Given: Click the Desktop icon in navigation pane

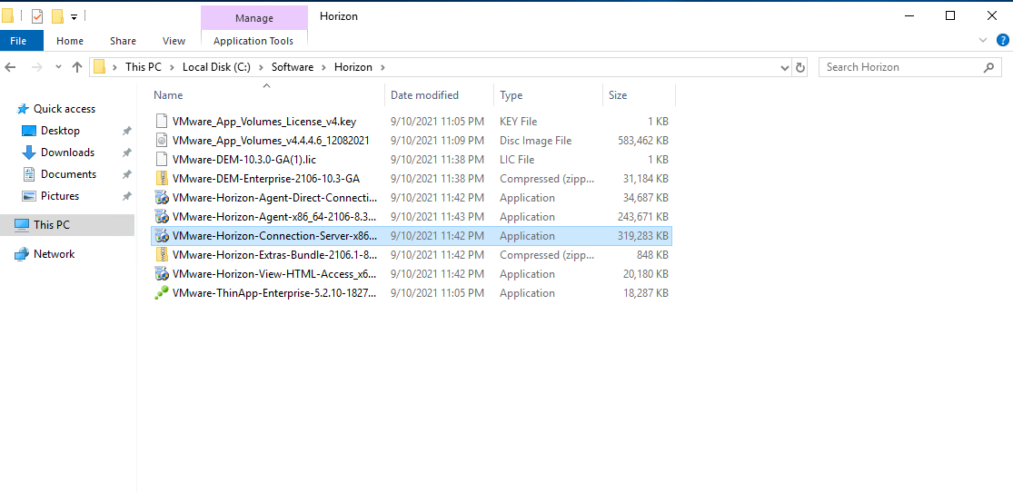Looking at the screenshot, I should coord(28,131).
